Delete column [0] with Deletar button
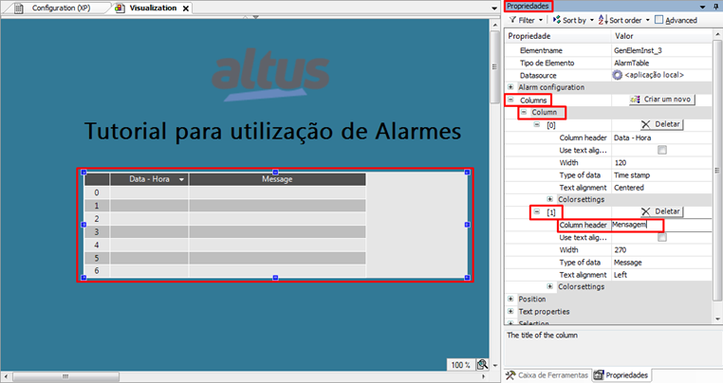 coord(661,124)
